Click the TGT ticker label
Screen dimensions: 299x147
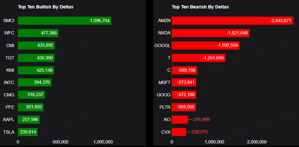[x=10, y=58]
